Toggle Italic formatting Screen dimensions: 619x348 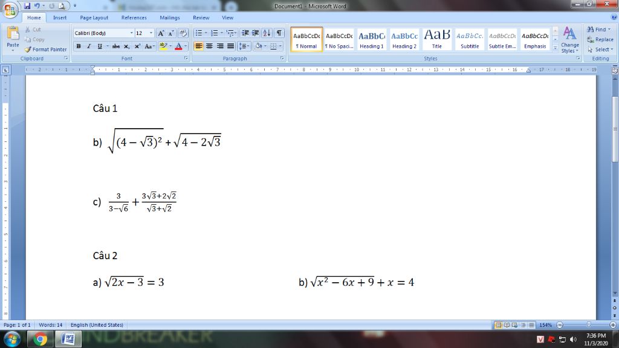pyautogui.click(x=89, y=46)
